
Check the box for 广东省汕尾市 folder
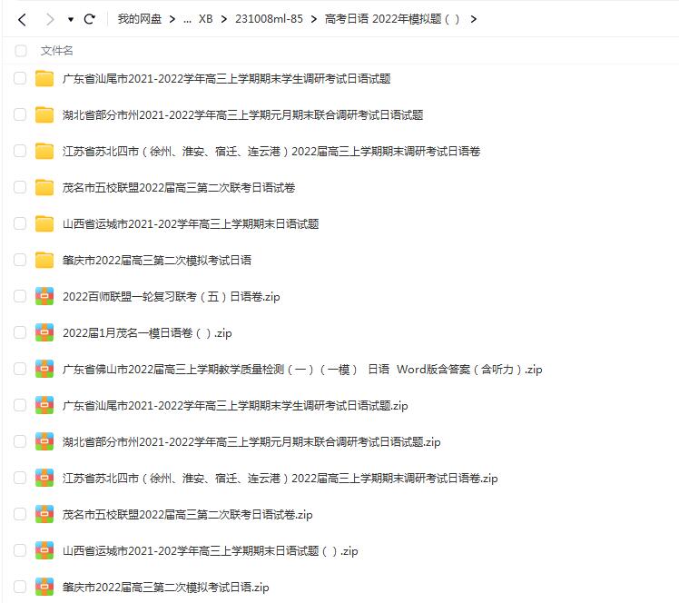[x=20, y=78]
